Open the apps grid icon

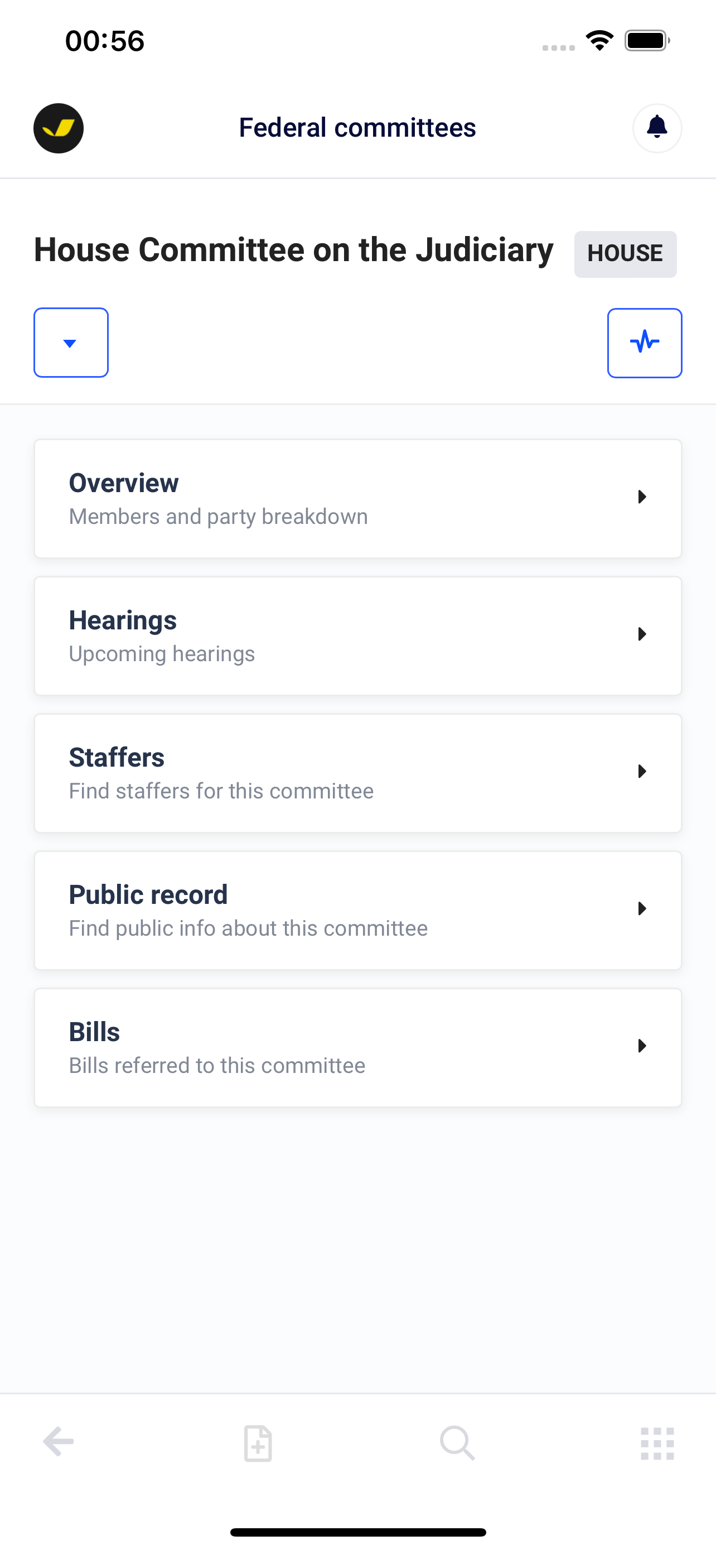tap(657, 1443)
